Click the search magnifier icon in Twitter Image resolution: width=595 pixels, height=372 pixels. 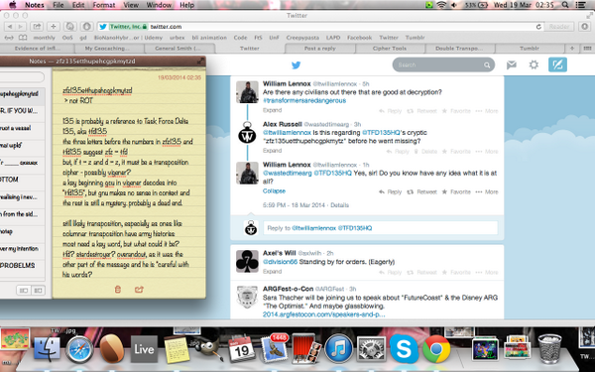[487, 65]
